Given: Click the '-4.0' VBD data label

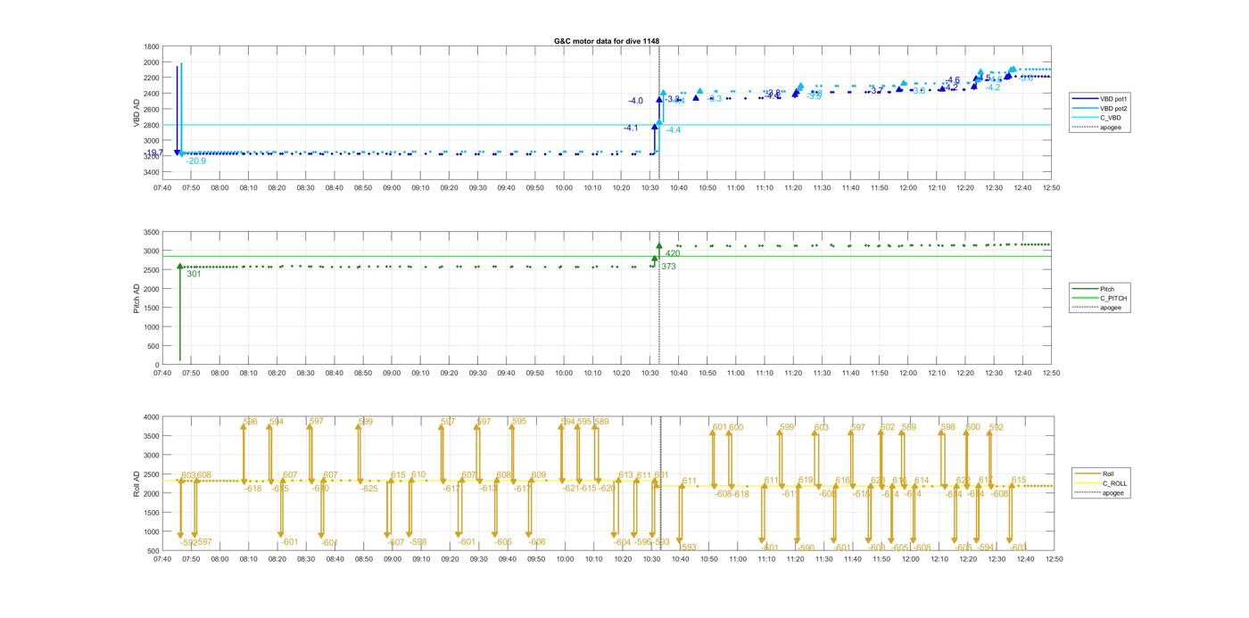Looking at the screenshot, I should [x=635, y=102].
